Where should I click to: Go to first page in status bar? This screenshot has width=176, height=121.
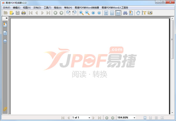pos(63,118)
